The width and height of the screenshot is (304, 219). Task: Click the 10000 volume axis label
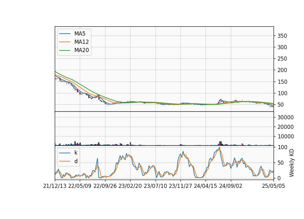pyautogui.click(x=286, y=136)
